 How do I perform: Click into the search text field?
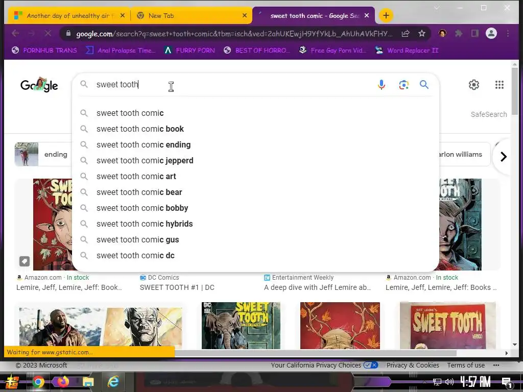[233, 85]
